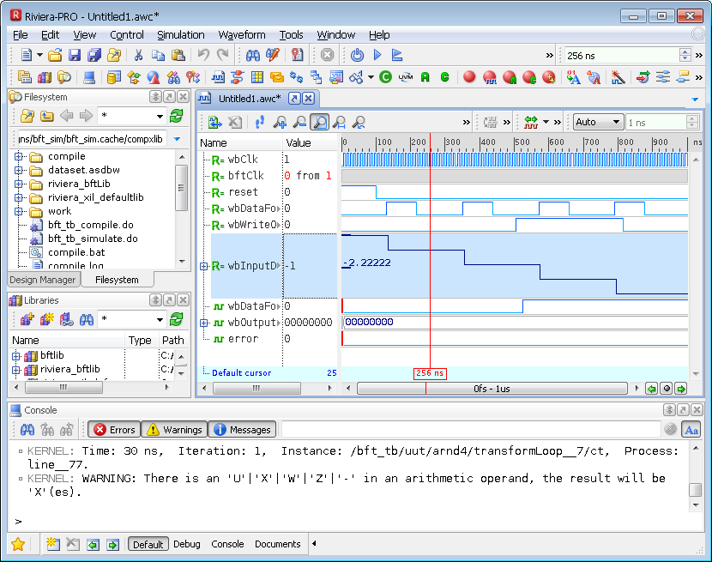Click the Console vertical scrollbar thumb
The image size is (712, 562).
pyautogui.click(x=695, y=490)
